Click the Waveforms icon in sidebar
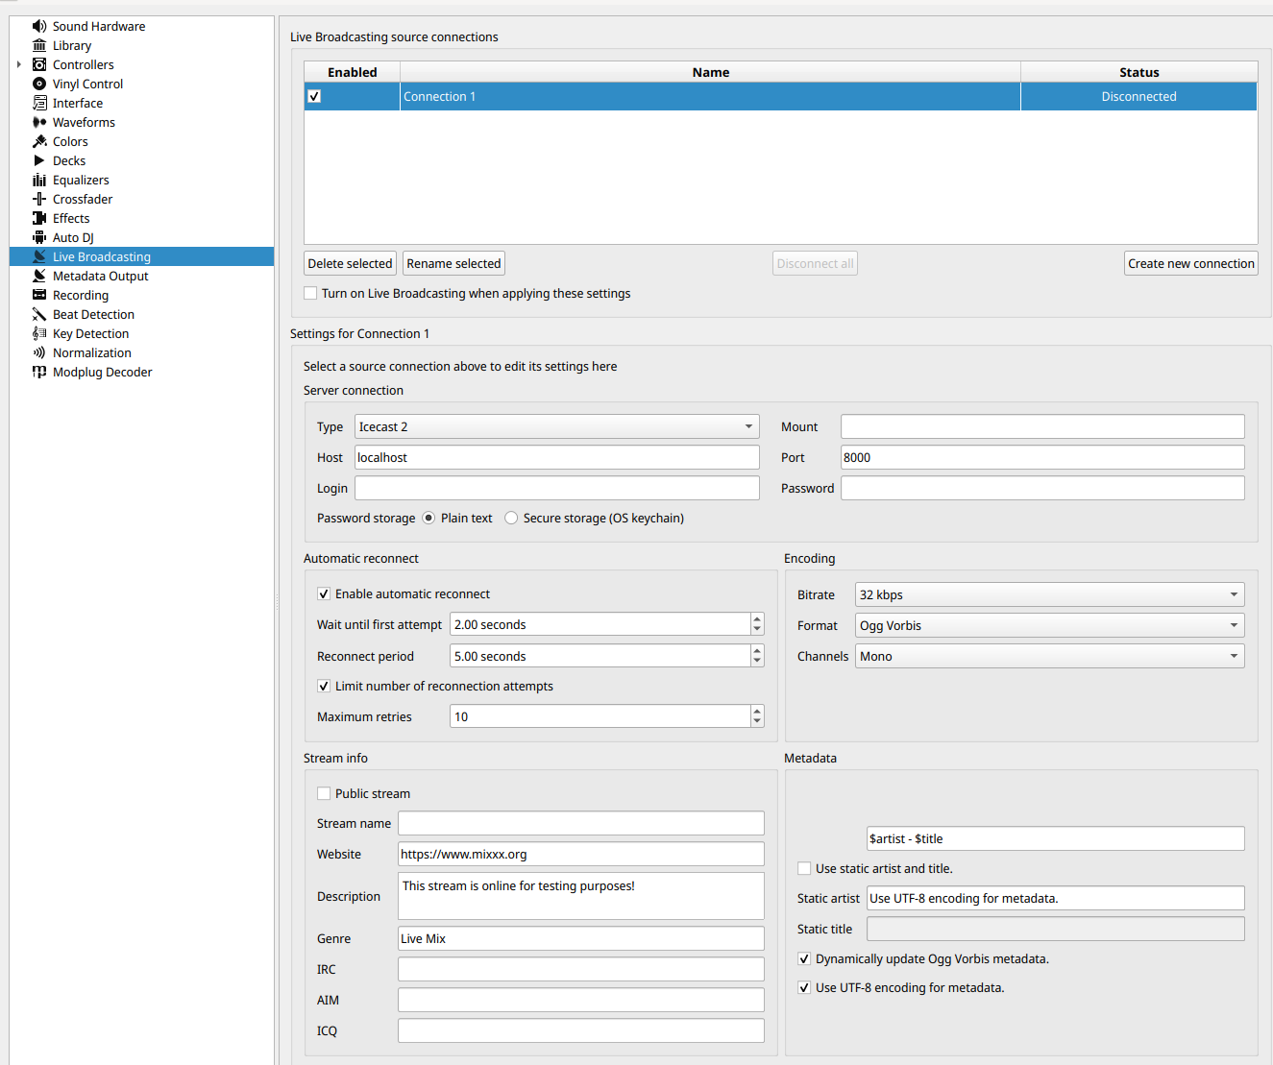The image size is (1273, 1065). [39, 122]
